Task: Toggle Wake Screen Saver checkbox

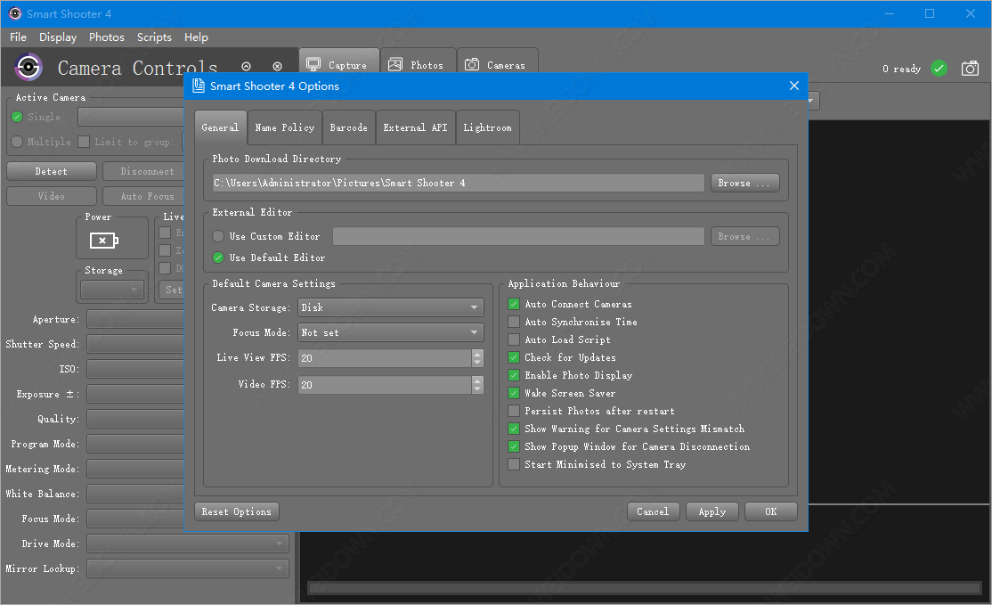Action: [x=514, y=393]
